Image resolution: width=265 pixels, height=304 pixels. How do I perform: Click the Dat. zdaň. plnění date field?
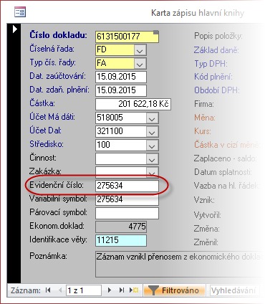click(x=121, y=90)
